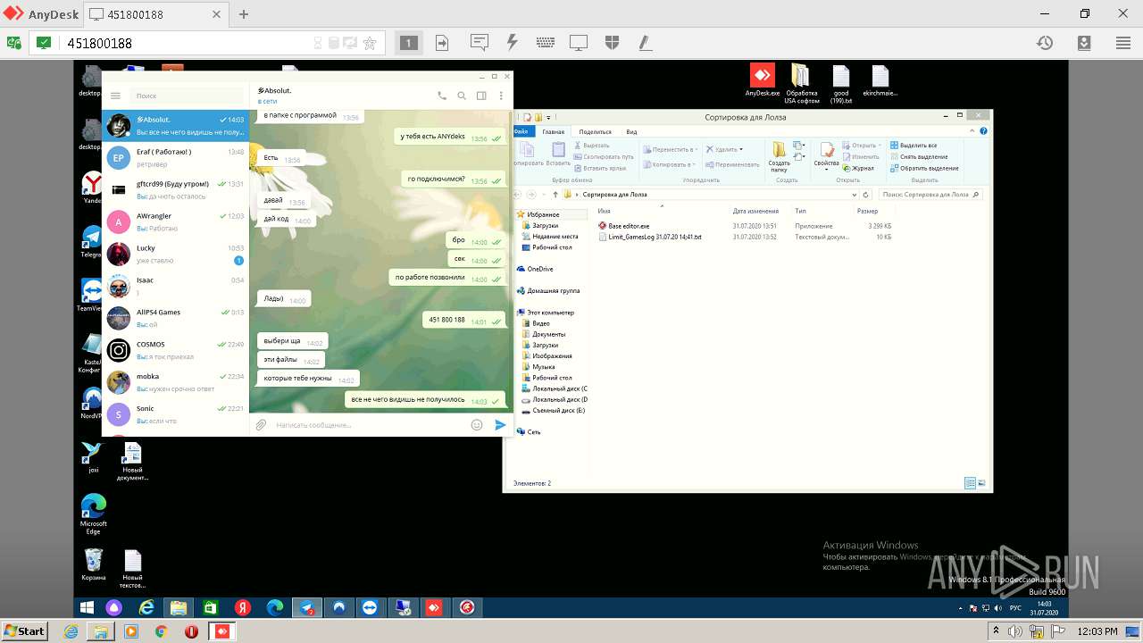The height and width of the screenshot is (643, 1143).
Task: Click Обратить выделение in the ribbon
Action: coord(923,168)
